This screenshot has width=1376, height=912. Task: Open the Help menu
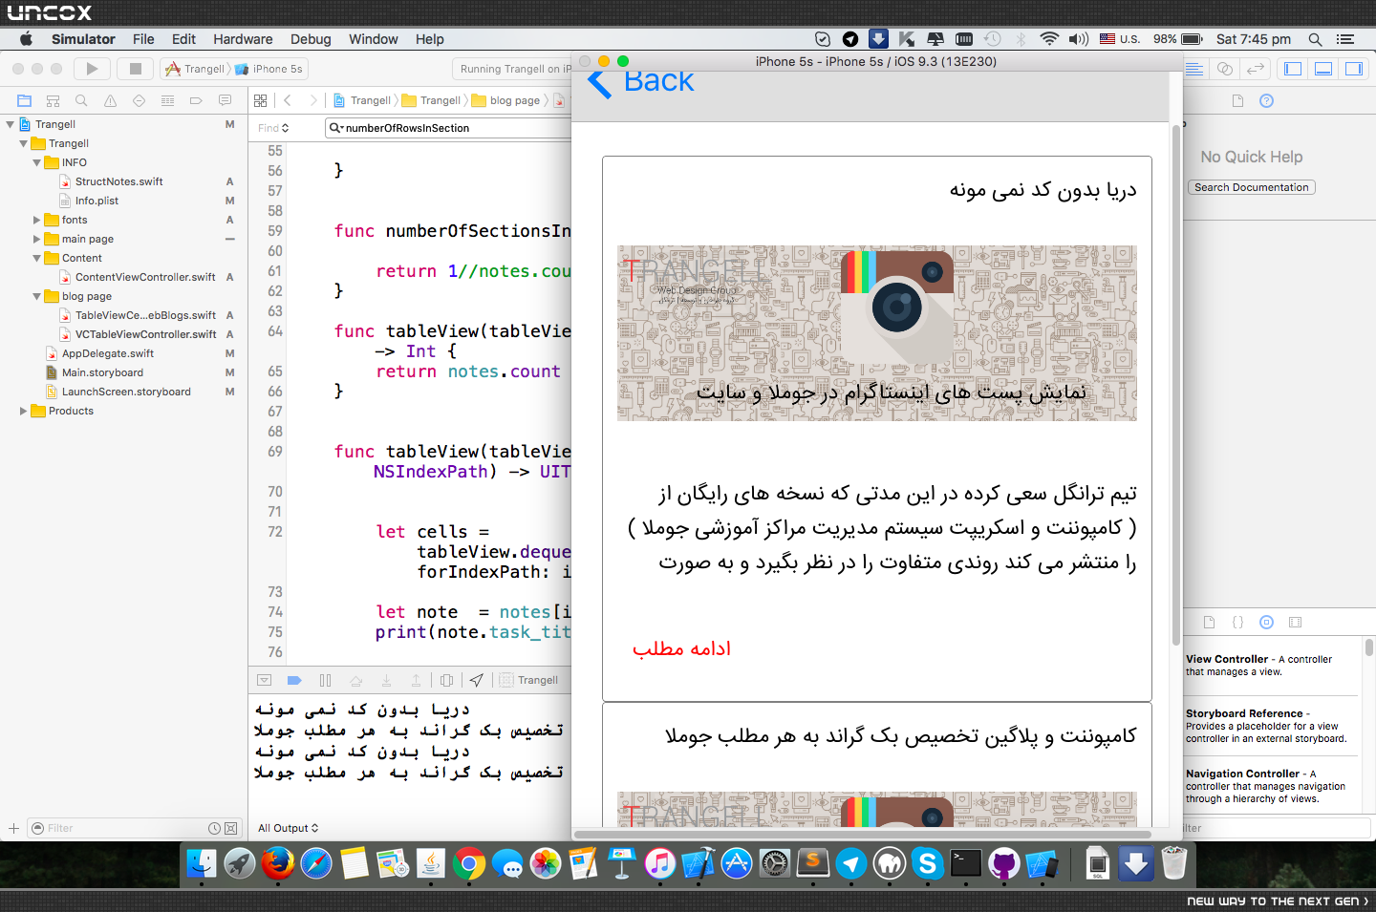point(430,39)
